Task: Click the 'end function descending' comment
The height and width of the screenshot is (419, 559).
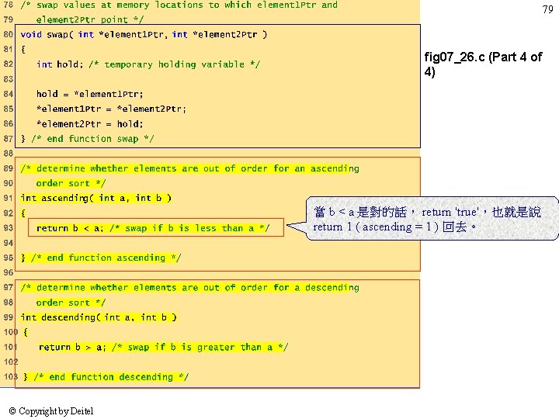Action: [x=111, y=377]
